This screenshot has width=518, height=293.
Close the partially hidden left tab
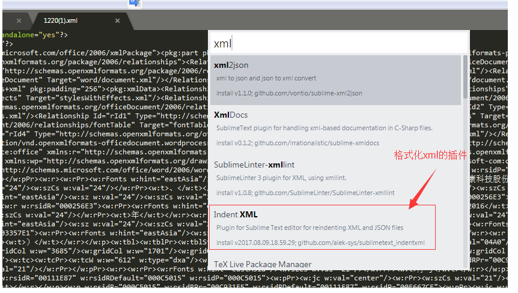point(19,21)
